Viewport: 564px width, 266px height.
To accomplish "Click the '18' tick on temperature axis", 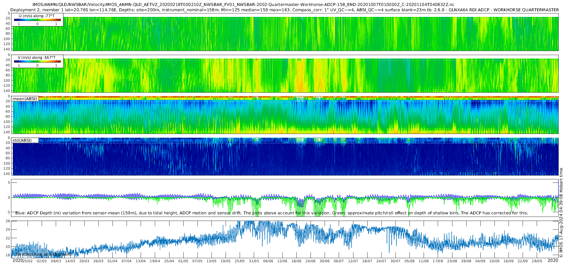I will (8, 255).
